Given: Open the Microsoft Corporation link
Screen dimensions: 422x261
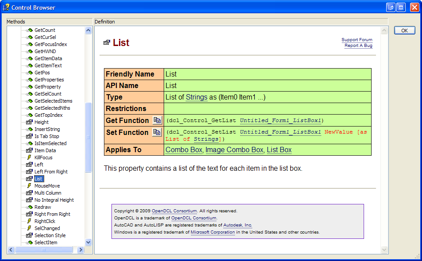Looking at the screenshot, I should tap(213, 232).
